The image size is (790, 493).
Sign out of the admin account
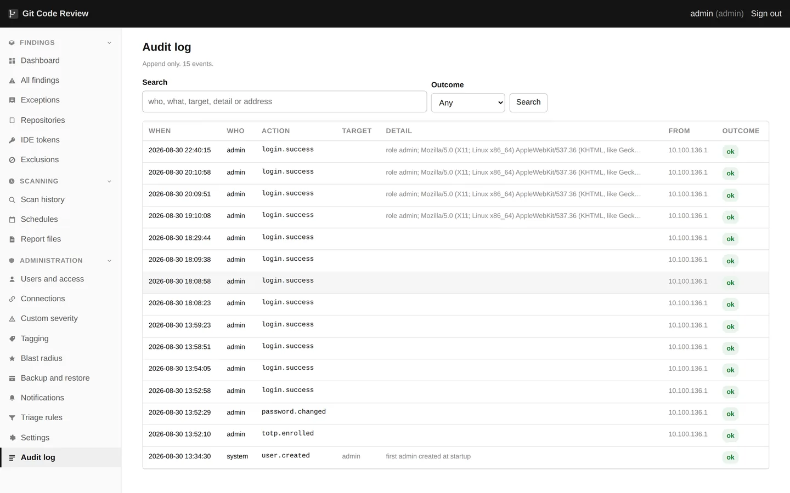pos(766,14)
